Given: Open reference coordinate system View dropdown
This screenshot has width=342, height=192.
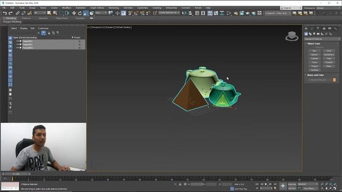Looking at the screenshot, I should tap(101, 13).
